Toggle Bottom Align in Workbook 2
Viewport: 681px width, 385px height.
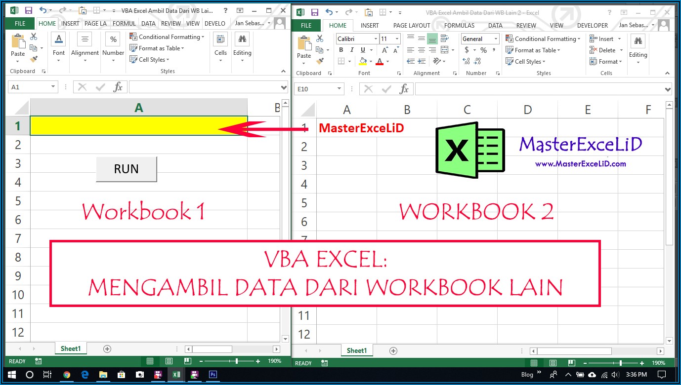tap(432, 38)
